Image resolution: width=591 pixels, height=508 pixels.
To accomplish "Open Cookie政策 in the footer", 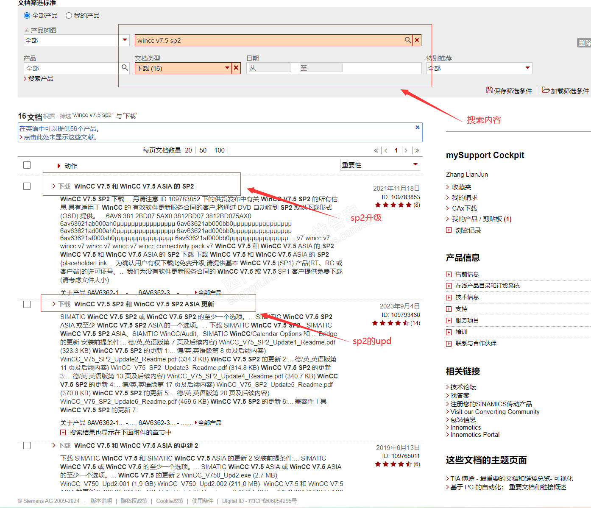I will pyautogui.click(x=170, y=501).
